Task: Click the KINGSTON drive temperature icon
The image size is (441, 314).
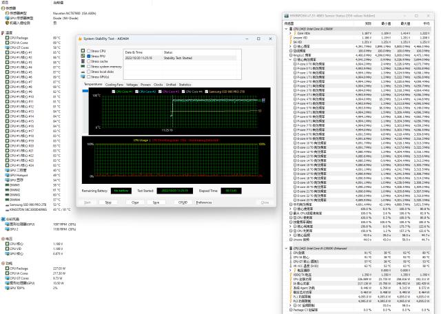Action: point(8,209)
